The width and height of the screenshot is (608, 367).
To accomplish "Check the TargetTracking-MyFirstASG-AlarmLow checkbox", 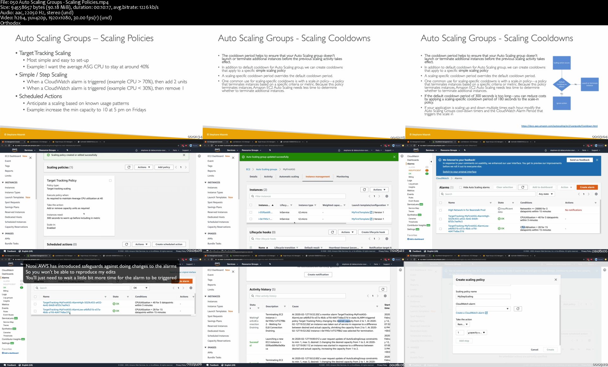I will 35,311.
